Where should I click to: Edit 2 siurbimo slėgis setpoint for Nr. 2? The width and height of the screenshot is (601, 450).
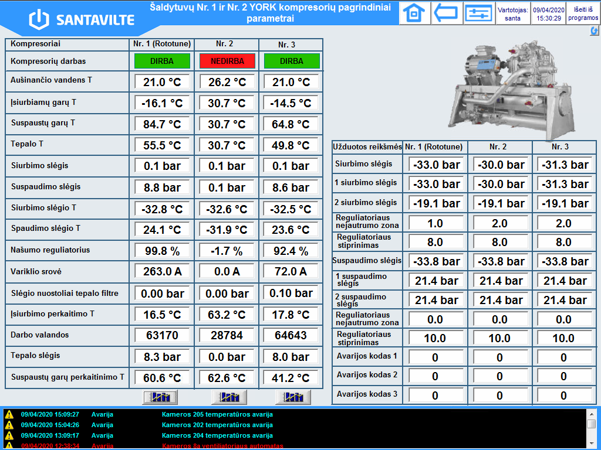501,203
